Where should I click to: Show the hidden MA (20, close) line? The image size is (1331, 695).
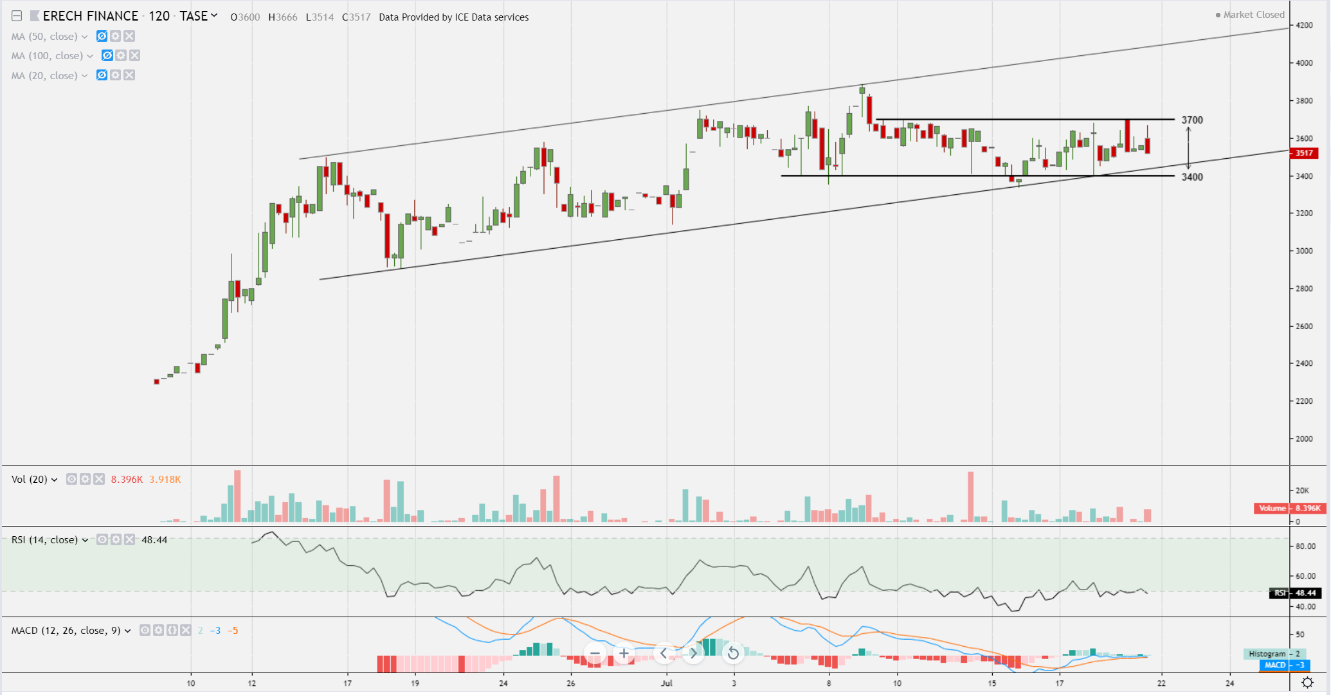click(x=102, y=75)
